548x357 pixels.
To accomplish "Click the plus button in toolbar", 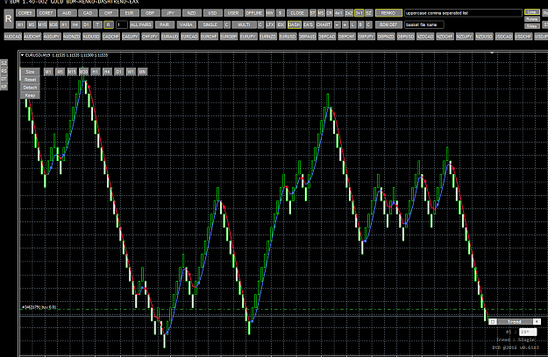I will [345, 24].
